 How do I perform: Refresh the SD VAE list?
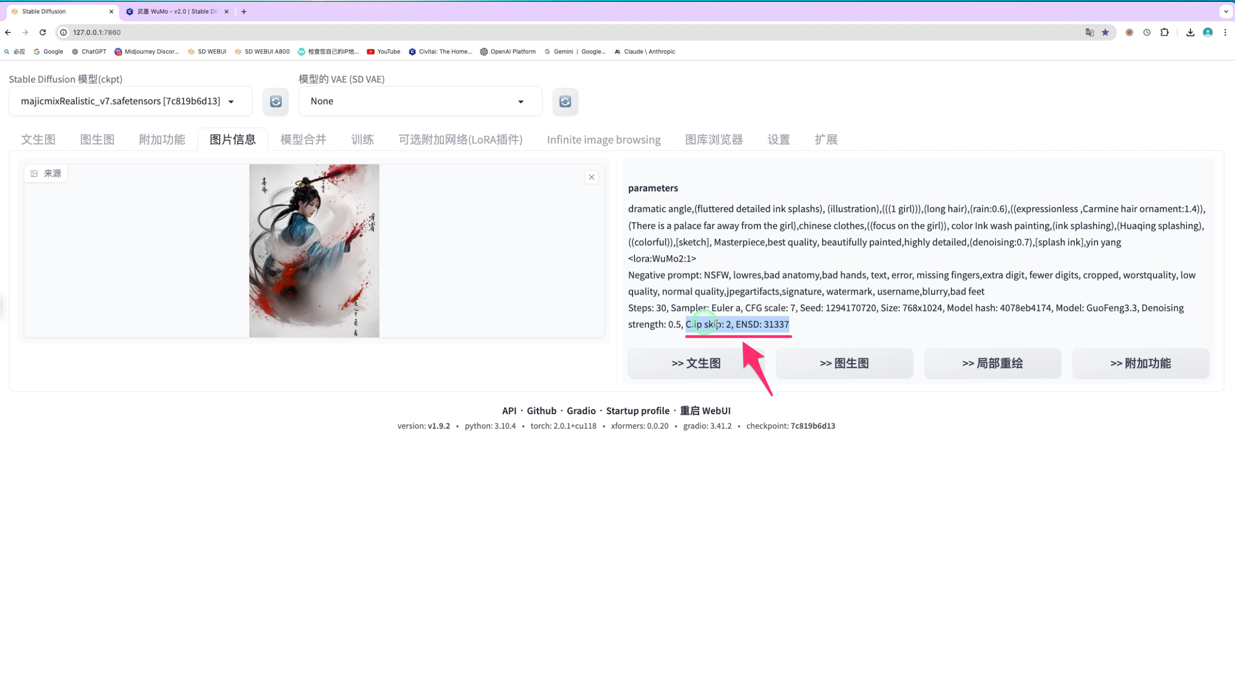[x=565, y=101]
